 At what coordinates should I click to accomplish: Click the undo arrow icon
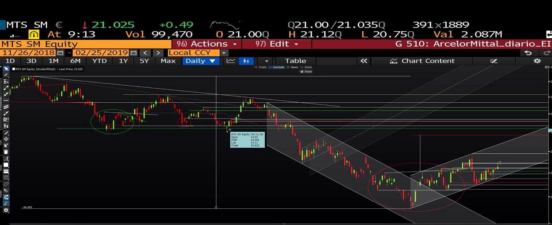(528, 53)
